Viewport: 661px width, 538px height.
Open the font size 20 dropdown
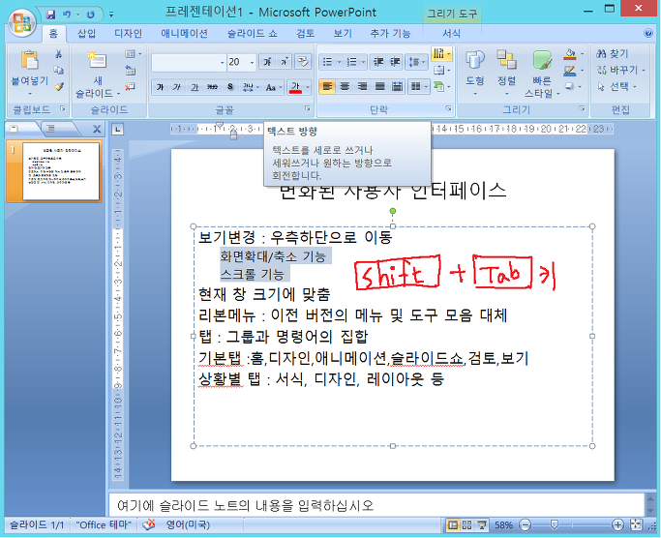coord(252,62)
